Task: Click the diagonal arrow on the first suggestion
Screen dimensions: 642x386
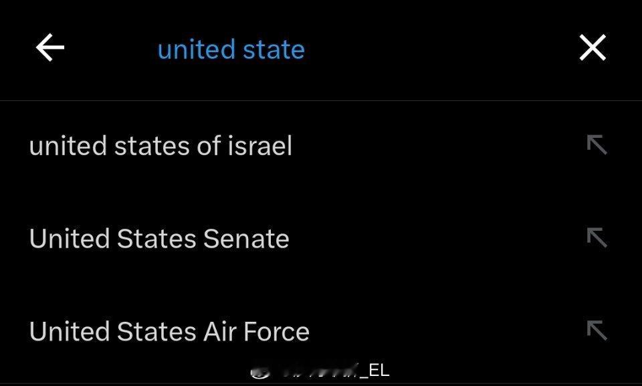Action: click(x=597, y=144)
